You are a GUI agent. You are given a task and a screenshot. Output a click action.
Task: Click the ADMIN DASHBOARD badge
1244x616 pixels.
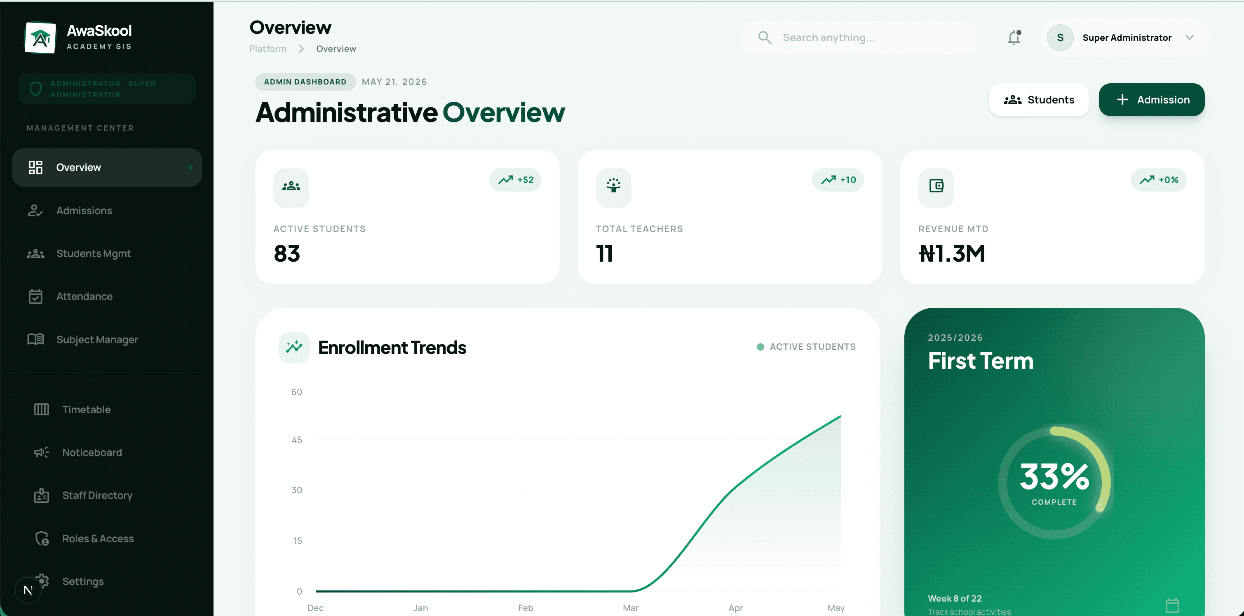point(305,82)
